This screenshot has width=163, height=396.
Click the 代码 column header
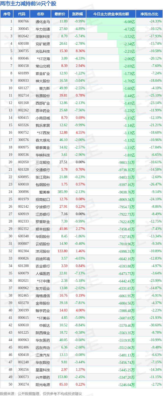click(22, 14)
